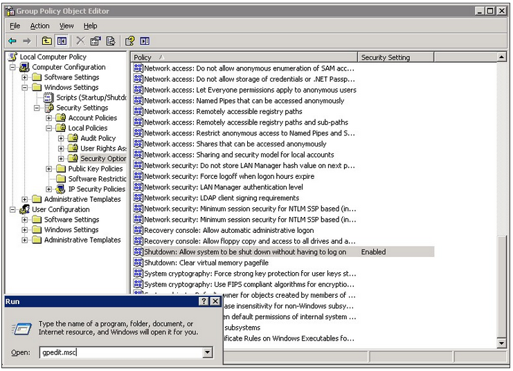The image size is (513, 371).
Task: Click the Run dialog program icon
Action: (21, 328)
